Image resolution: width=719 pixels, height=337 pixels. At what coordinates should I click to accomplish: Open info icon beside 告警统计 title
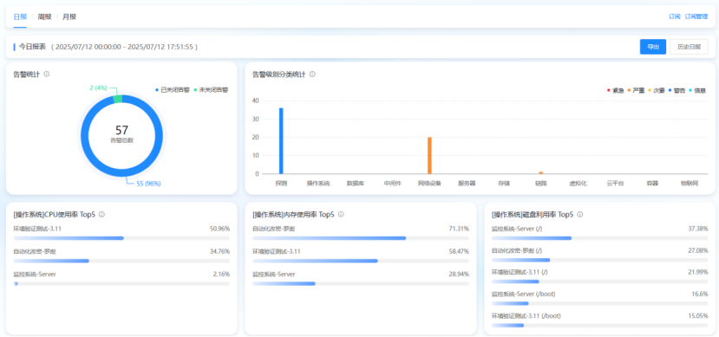46,74
